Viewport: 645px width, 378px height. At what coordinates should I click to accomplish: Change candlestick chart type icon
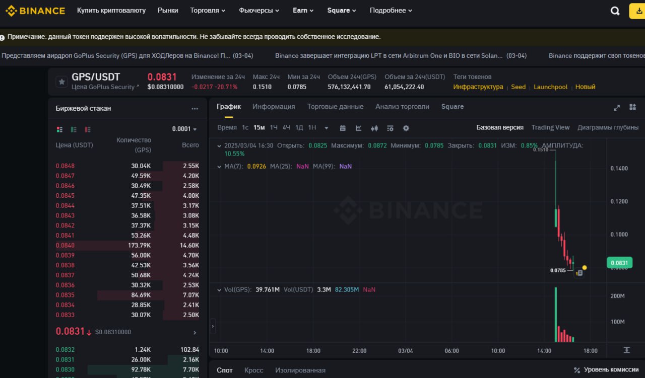coord(374,128)
